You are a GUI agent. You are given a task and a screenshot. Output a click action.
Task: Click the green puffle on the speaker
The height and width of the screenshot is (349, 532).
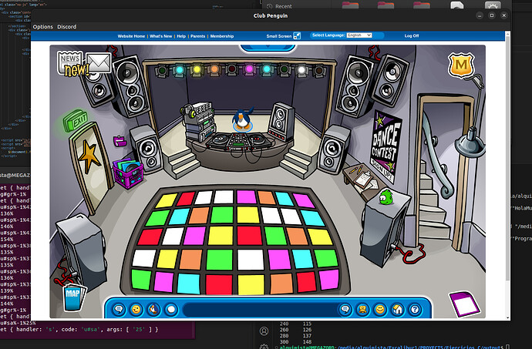coord(386,197)
